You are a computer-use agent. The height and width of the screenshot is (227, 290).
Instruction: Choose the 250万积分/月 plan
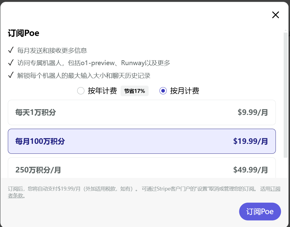pyautogui.click(x=142, y=168)
